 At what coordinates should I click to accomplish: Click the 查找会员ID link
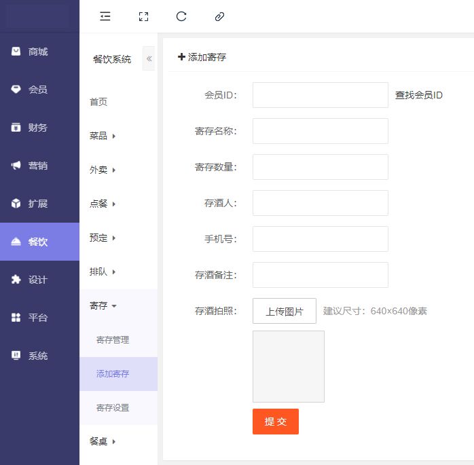[419, 95]
